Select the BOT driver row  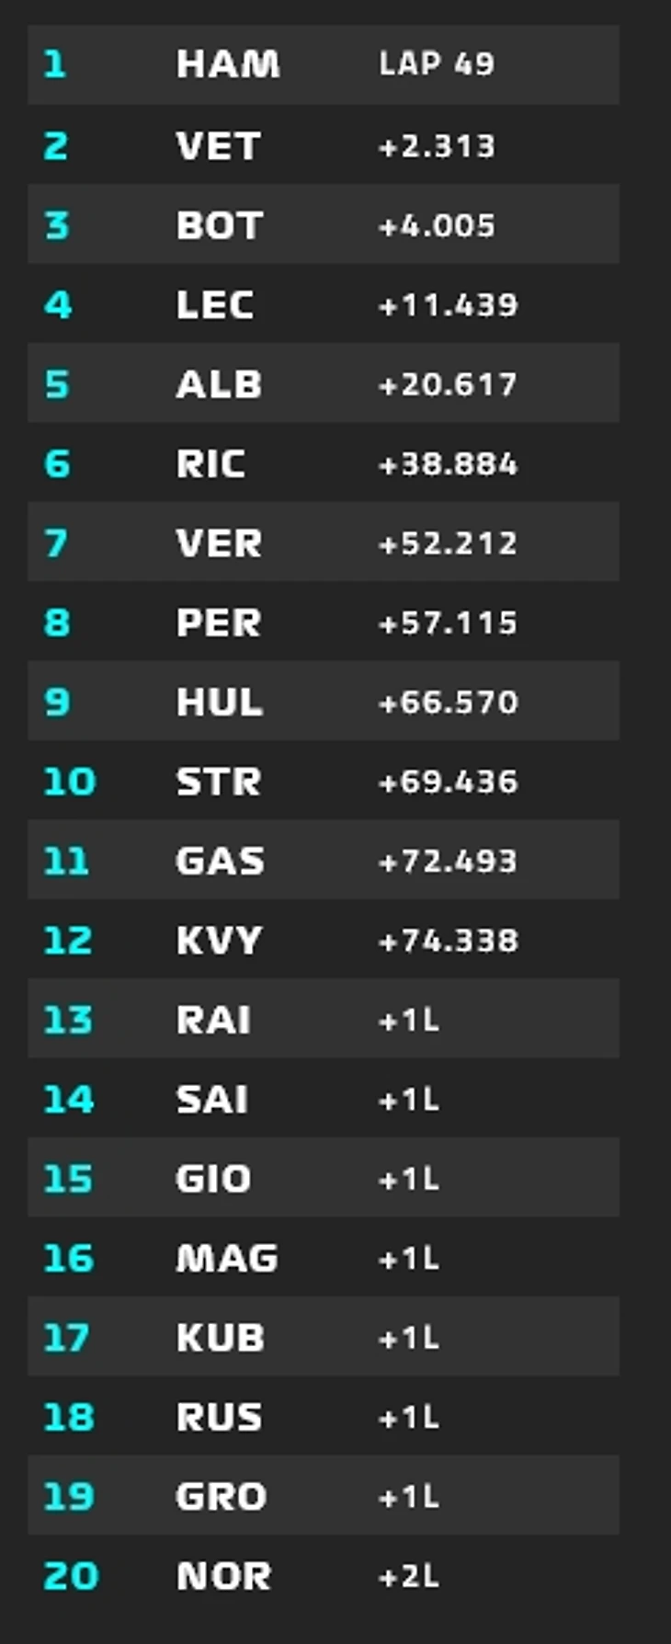324,224
